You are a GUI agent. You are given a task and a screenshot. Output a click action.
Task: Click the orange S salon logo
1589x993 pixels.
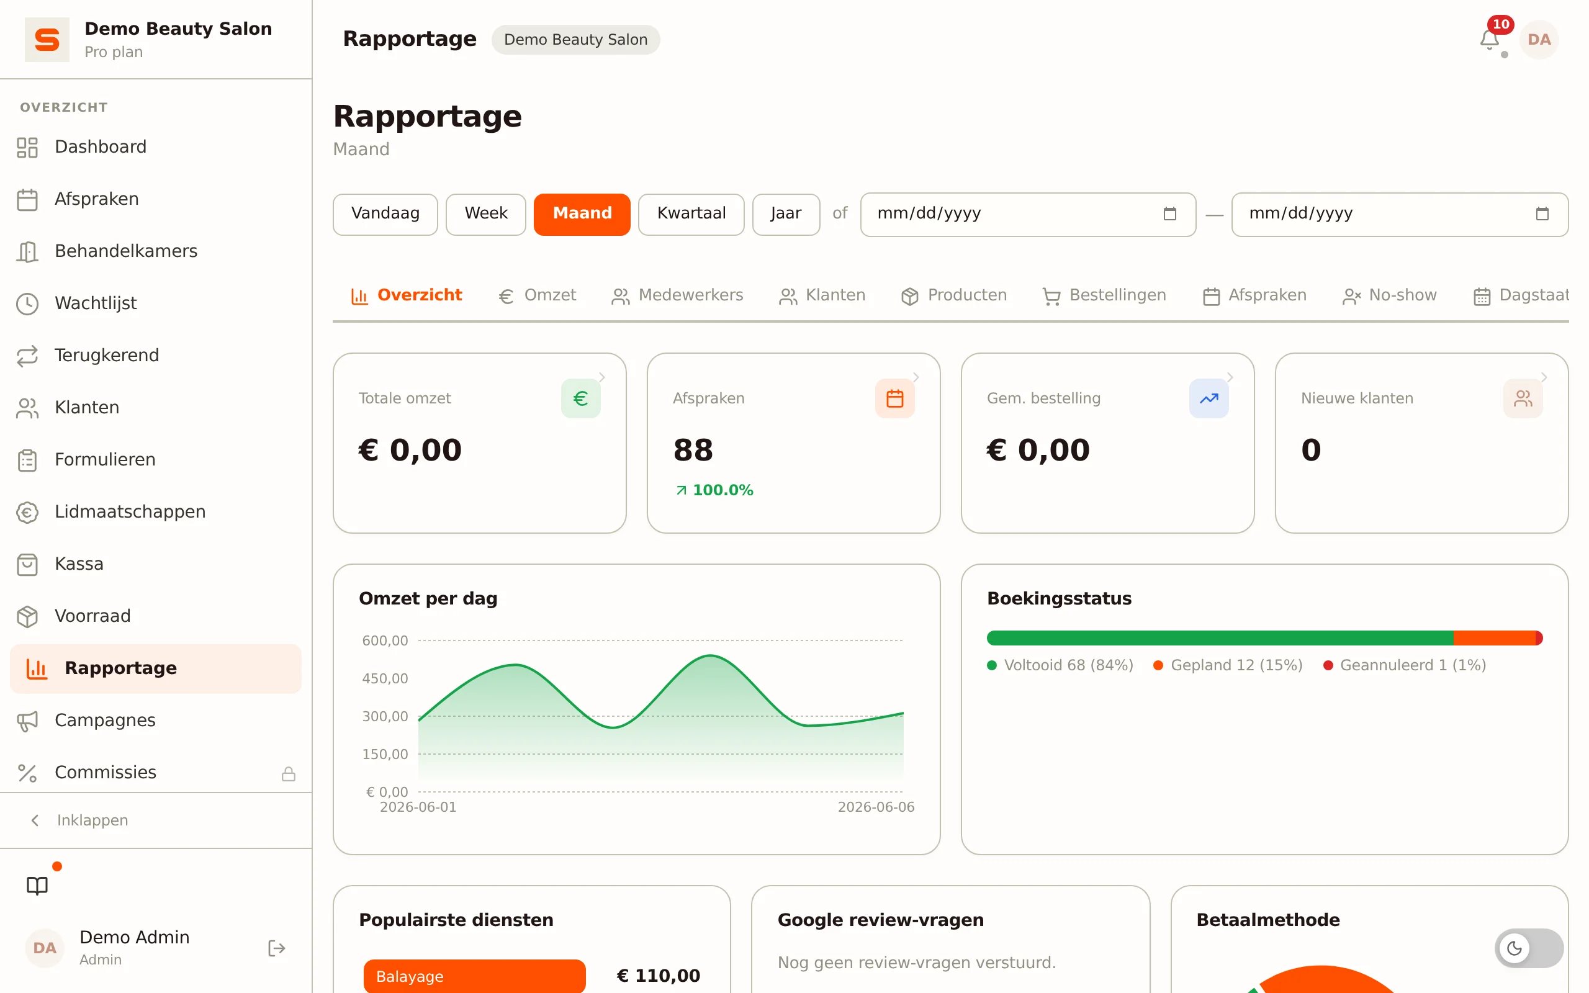pyautogui.click(x=47, y=39)
